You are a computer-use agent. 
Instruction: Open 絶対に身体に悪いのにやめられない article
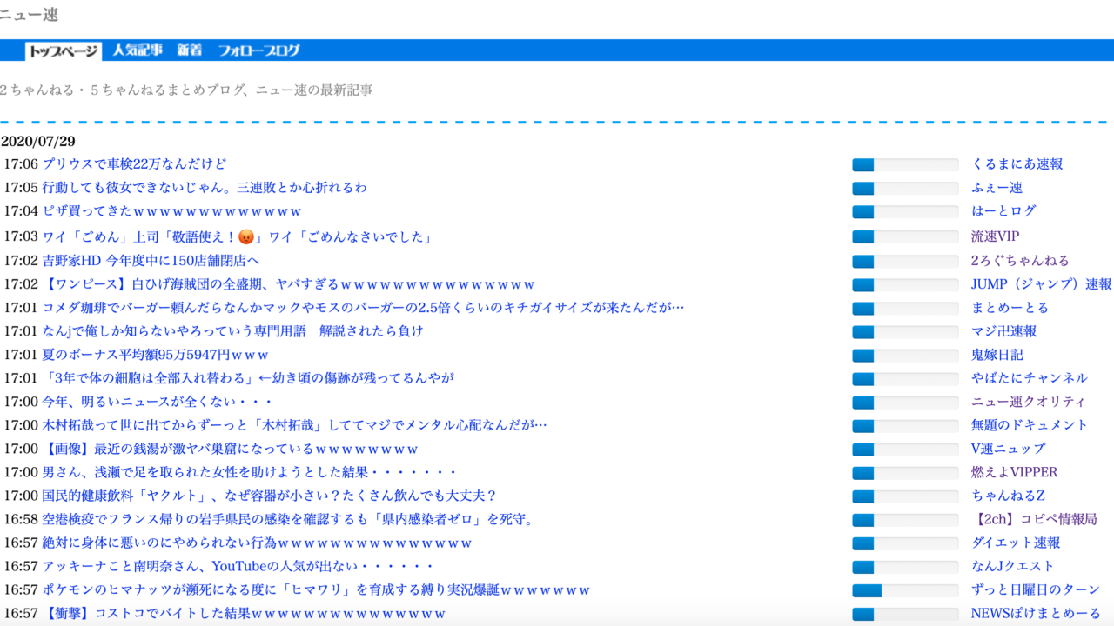[257, 543]
